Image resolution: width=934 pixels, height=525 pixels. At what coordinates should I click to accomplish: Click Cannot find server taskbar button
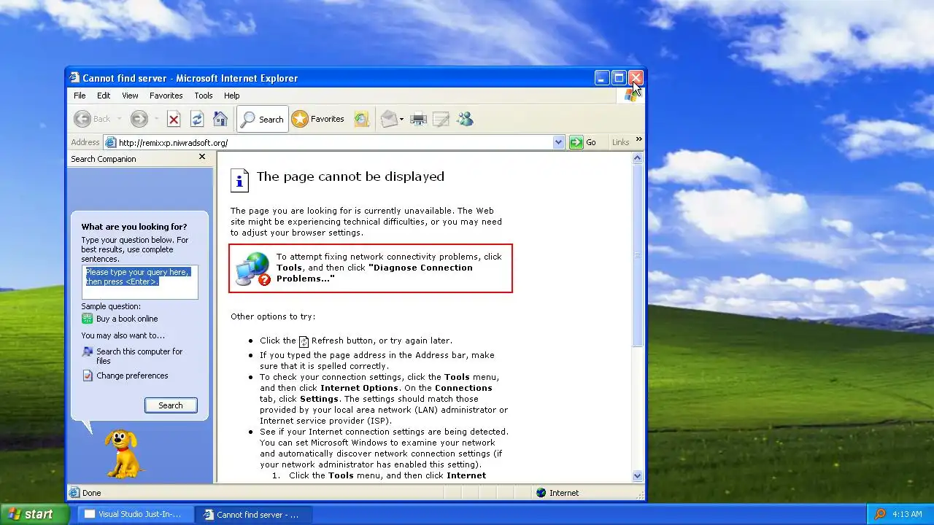(254, 514)
